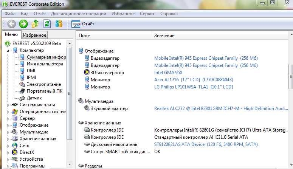The width and height of the screenshot is (293, 169).
Task: Open the Acer AL1716 monitor link
Action: tap(194, 80)
